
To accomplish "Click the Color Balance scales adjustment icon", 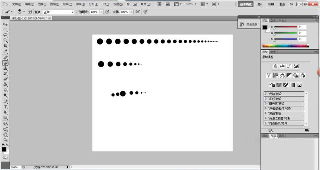I will coord(282,76).
